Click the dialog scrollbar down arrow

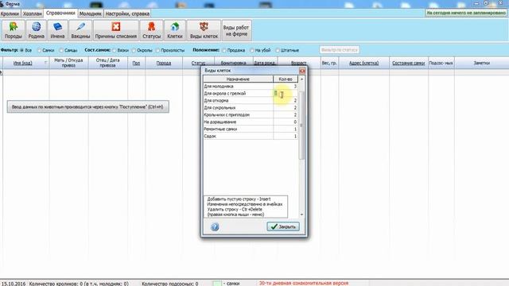click(x=302, y=214)
